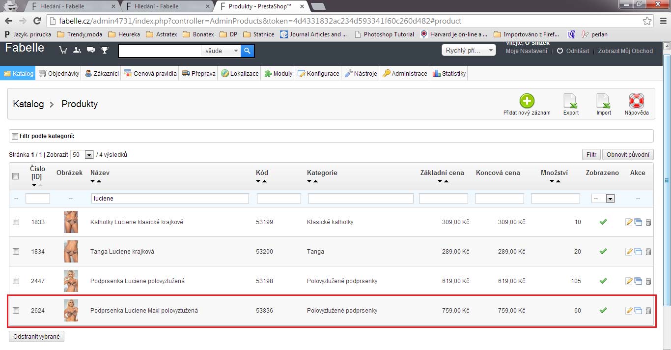
Task: Edit product 2624 with pencil icon
Action: point(629,311)
